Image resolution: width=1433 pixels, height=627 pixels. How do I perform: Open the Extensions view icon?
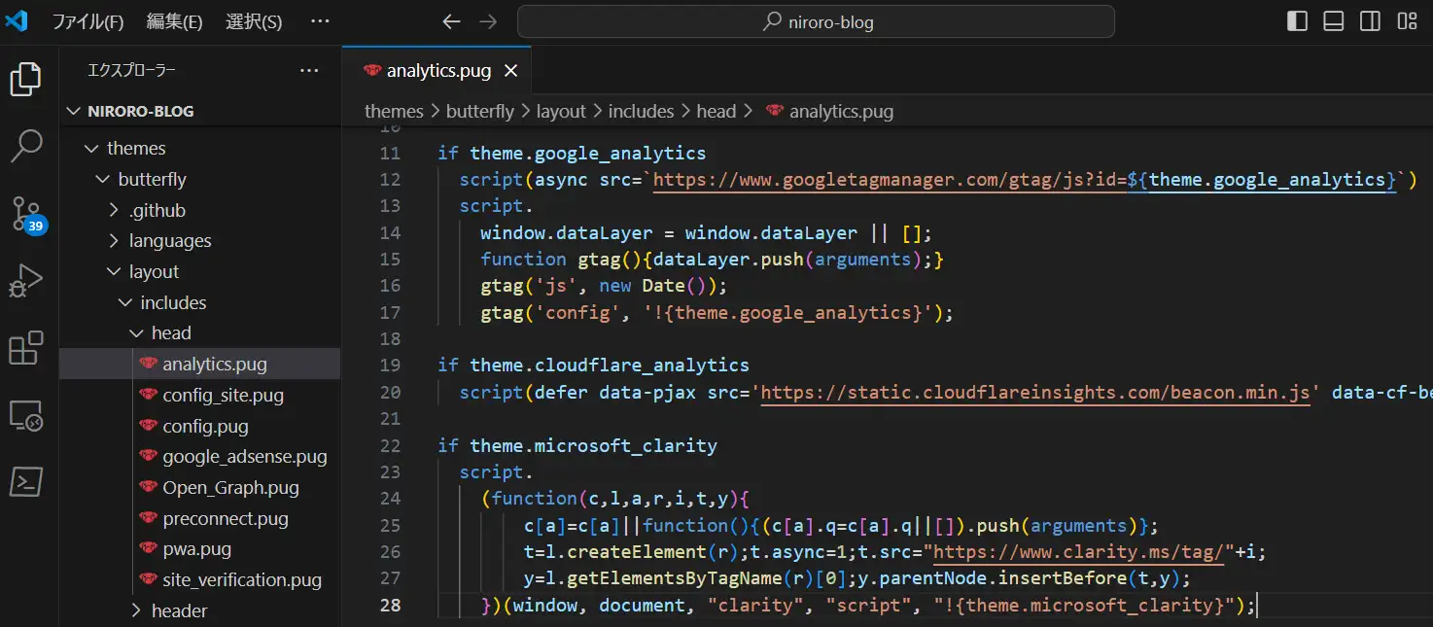point(26,348)
